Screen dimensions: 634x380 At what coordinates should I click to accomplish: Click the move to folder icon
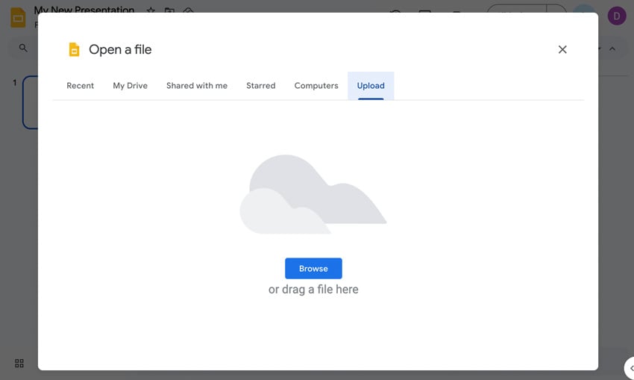(x=169, y=11)
